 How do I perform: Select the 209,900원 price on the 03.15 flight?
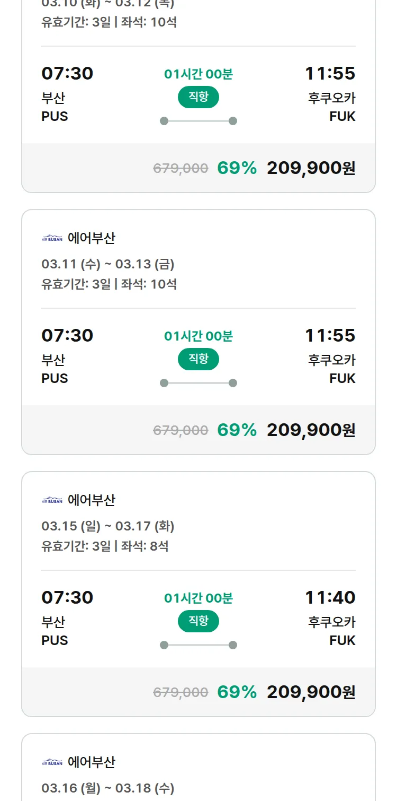tap(311, 692)
